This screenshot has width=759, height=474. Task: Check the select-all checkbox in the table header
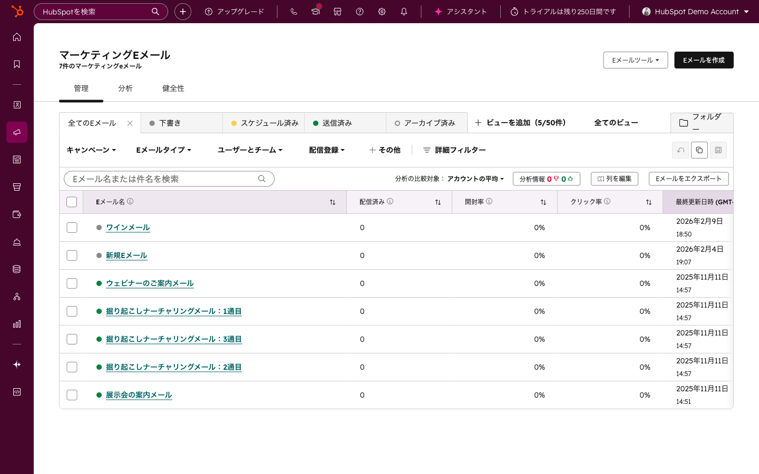(72, 202)
